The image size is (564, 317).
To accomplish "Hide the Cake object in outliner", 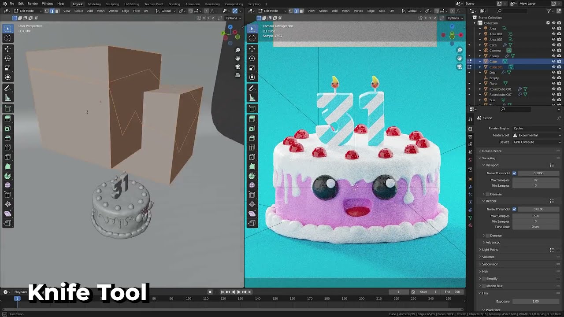I will (x=553, y=45).
